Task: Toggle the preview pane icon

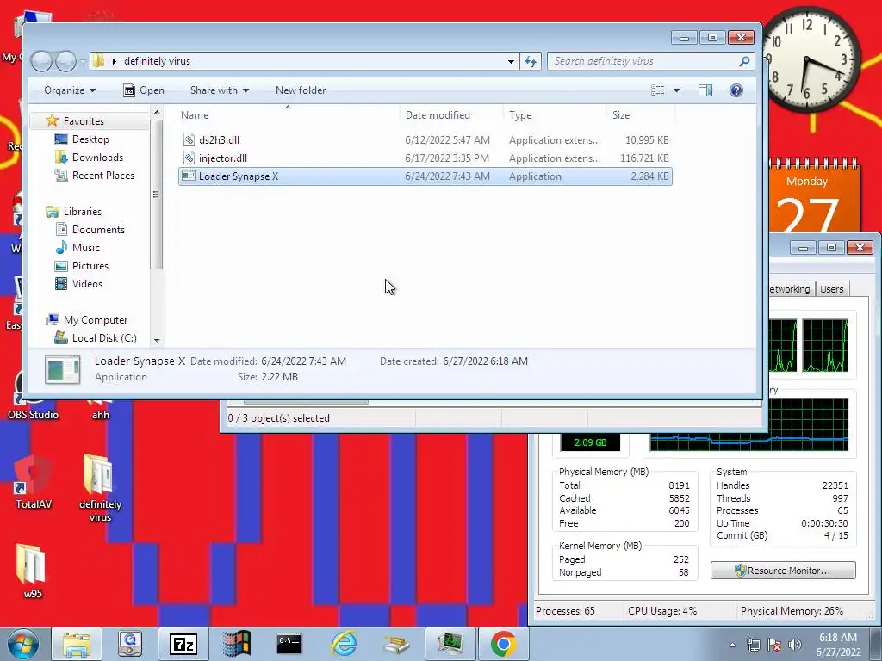Action: tap(705, 90)
